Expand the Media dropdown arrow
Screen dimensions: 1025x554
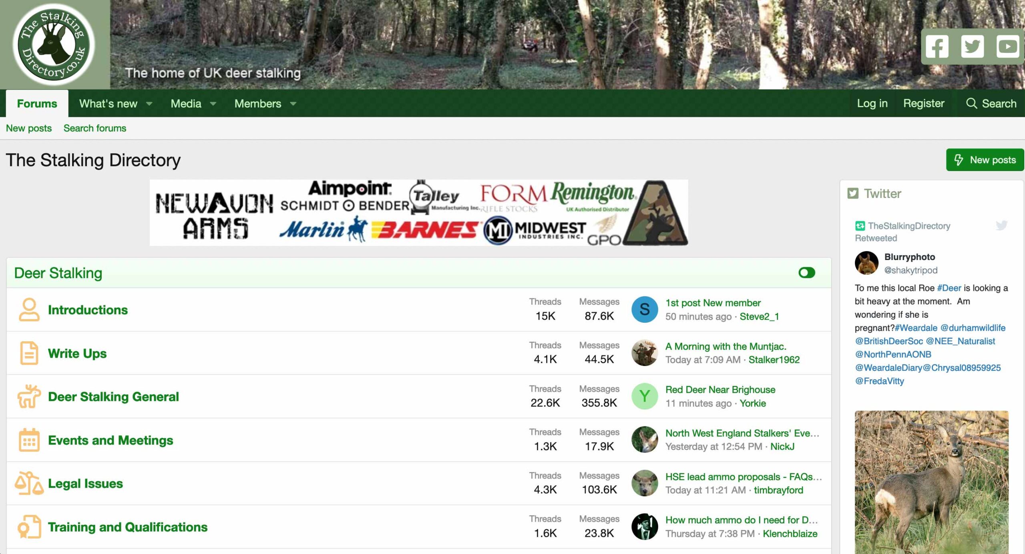click(213, 104)
